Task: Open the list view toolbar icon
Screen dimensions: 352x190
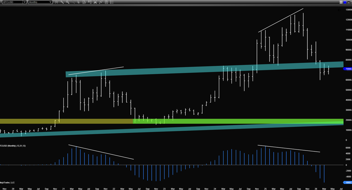Action: click(x=112, y=2)
